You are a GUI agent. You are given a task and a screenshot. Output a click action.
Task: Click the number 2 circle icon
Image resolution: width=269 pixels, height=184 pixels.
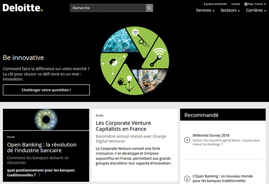[187, 179]
